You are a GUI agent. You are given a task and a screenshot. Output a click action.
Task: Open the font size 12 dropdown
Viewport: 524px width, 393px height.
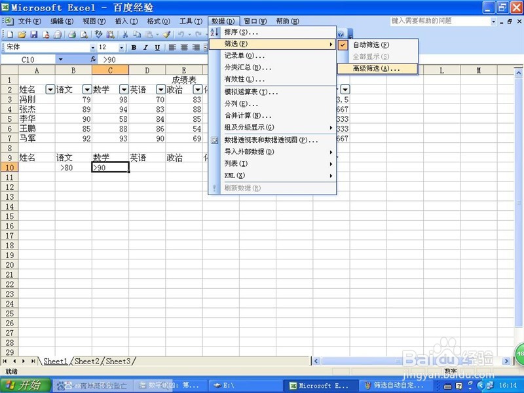coord(121,47)
